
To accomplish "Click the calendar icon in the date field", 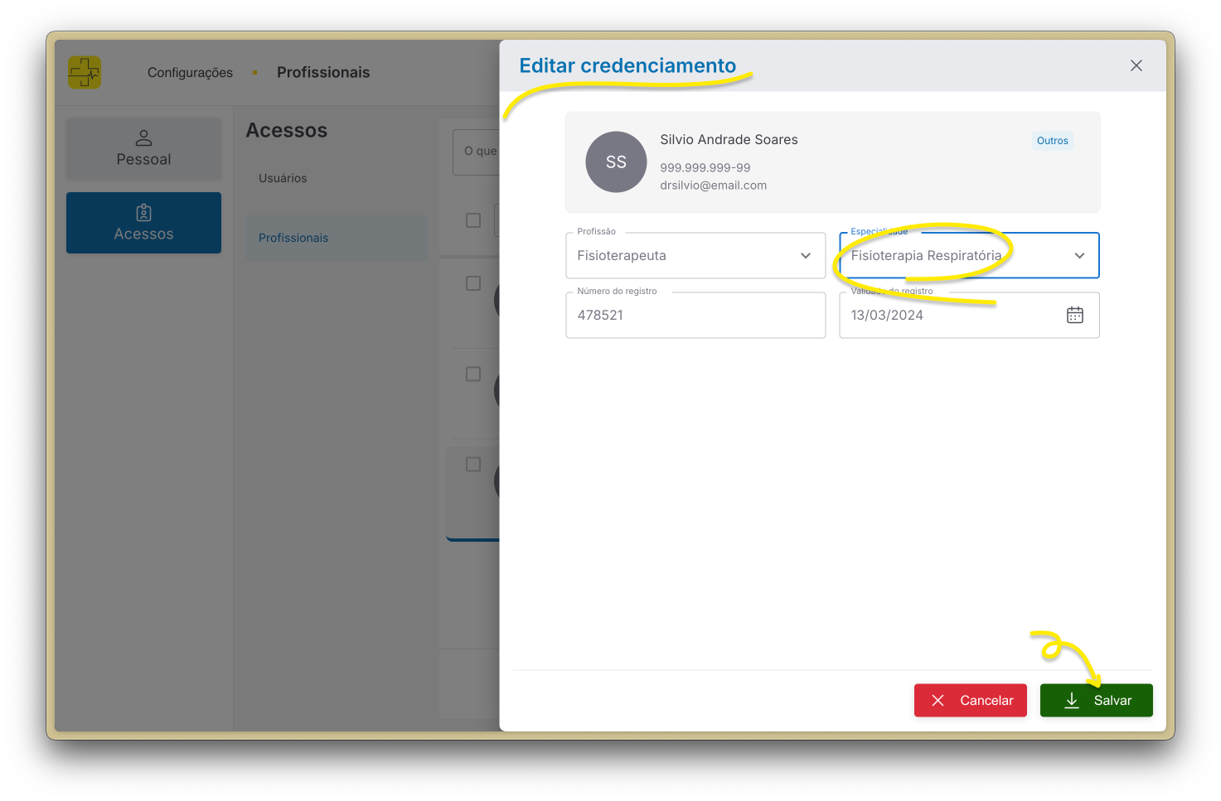I will 1074,315.
